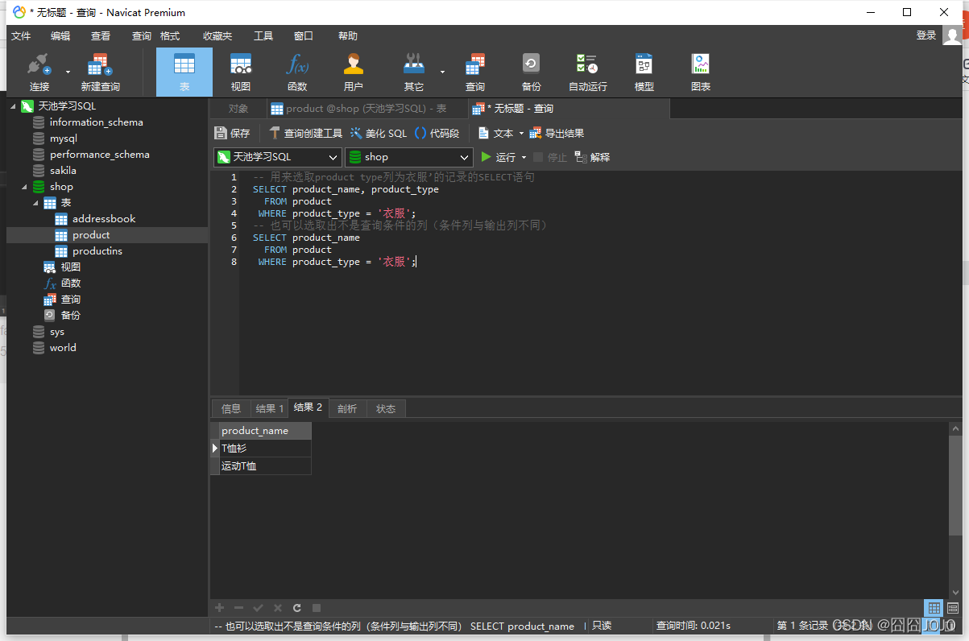This screenshot has width=969, height=641.
Task: Click the 文本 text toolbar button
Action: pos(496,134)
